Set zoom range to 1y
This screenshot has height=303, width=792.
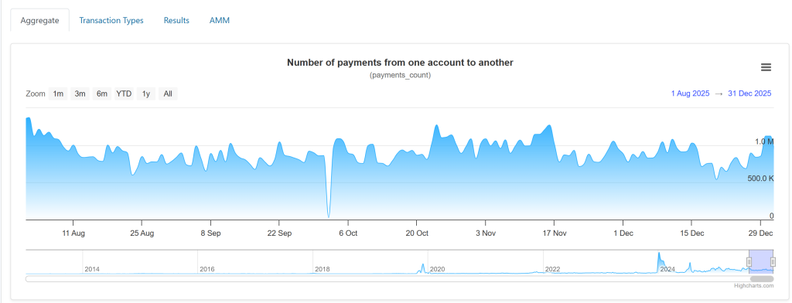click(146, 94)
